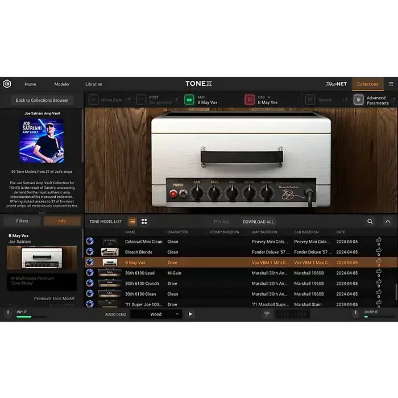This screenshot has height=398, width=398.
Task: Sort by DATE column header
Action: [341, 232]
